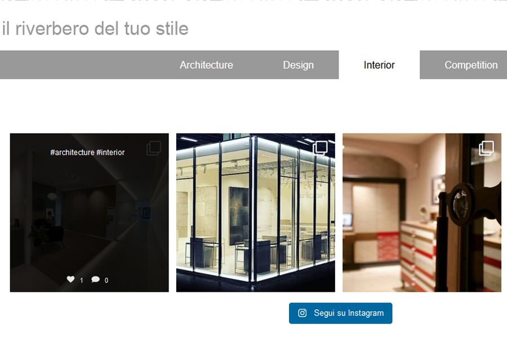Click the #interior hashtag

[x=110, y=152]
